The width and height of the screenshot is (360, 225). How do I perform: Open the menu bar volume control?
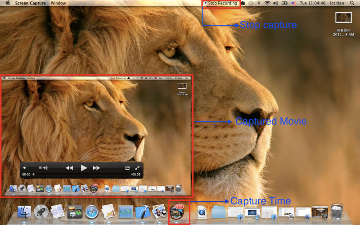[x=275, y=3]
